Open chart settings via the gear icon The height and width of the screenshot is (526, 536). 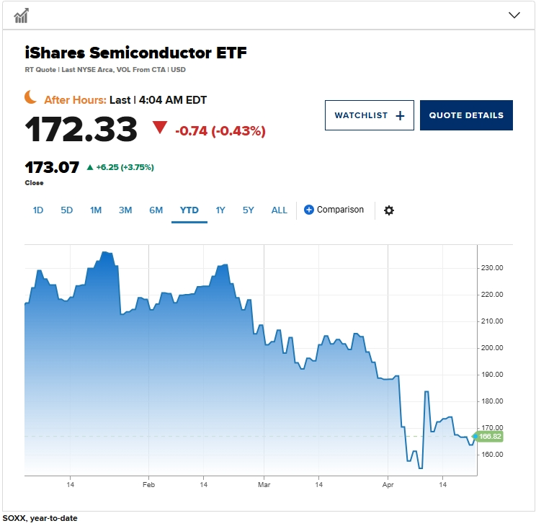[x=388, y=210]
